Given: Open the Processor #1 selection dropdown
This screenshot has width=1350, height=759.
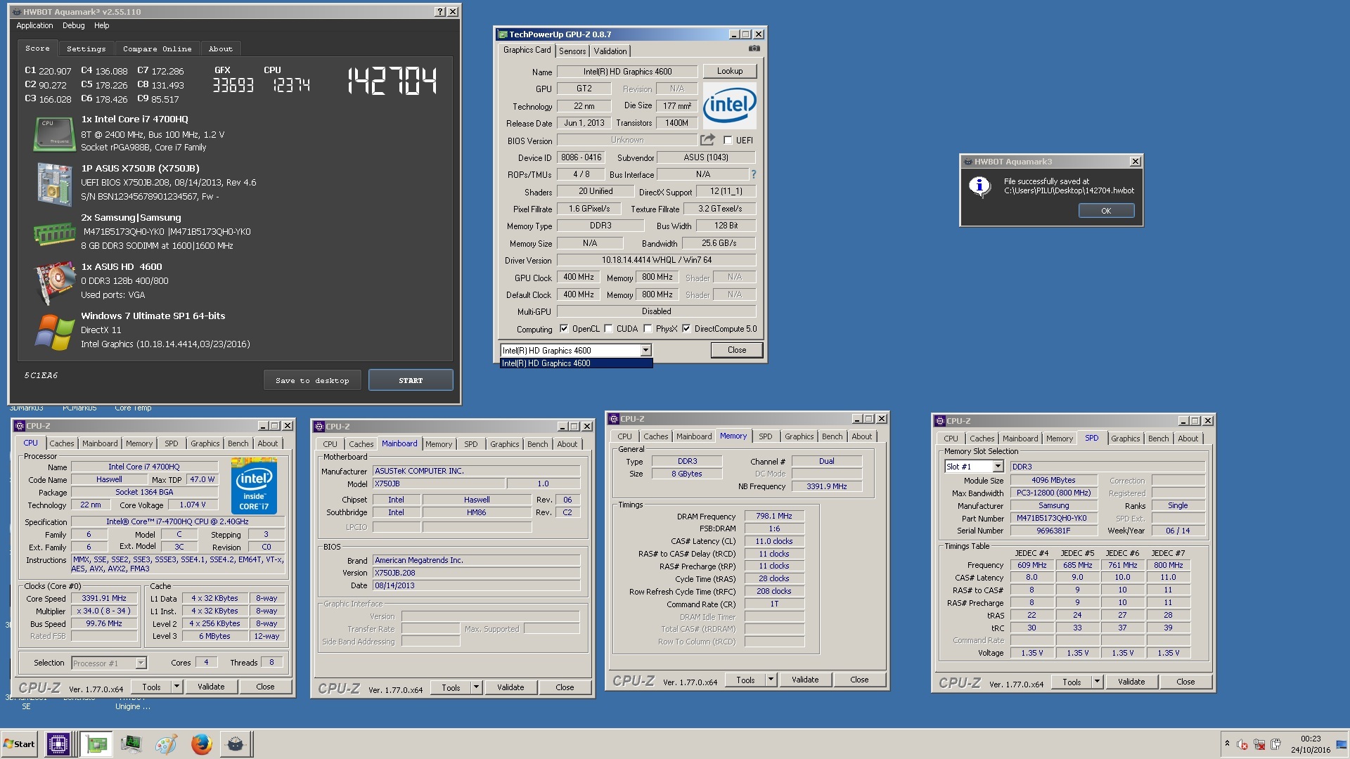Looking at the screenshot, I should pos(141,663).
